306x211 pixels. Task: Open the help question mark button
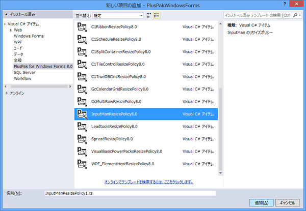tap(285, 4)
